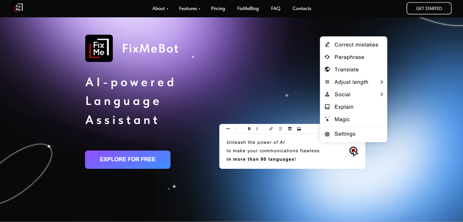The width and height of the screenshot is (463, 222).
Task: Click the insert image icon
Action: (x=299, y=129)
